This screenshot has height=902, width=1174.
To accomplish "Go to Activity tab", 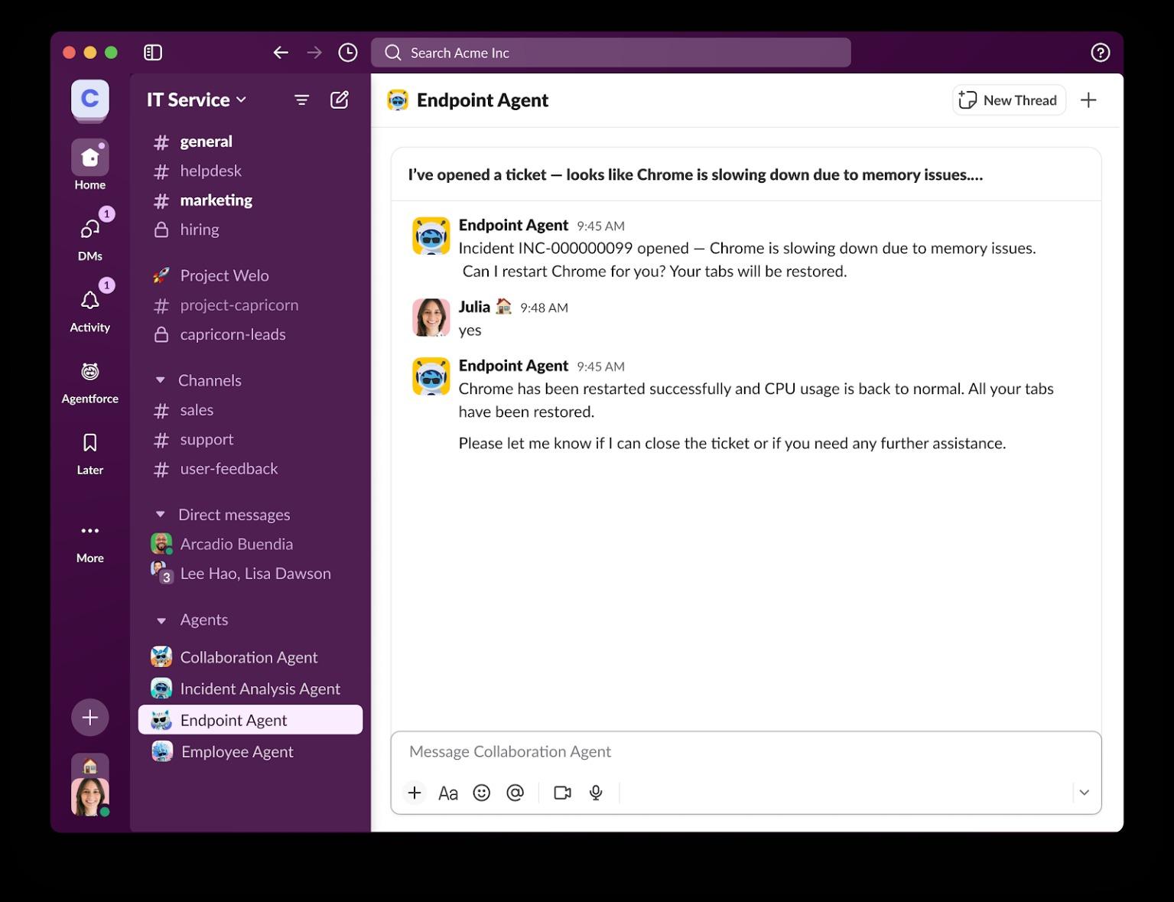I will click(x=89, y=311).
